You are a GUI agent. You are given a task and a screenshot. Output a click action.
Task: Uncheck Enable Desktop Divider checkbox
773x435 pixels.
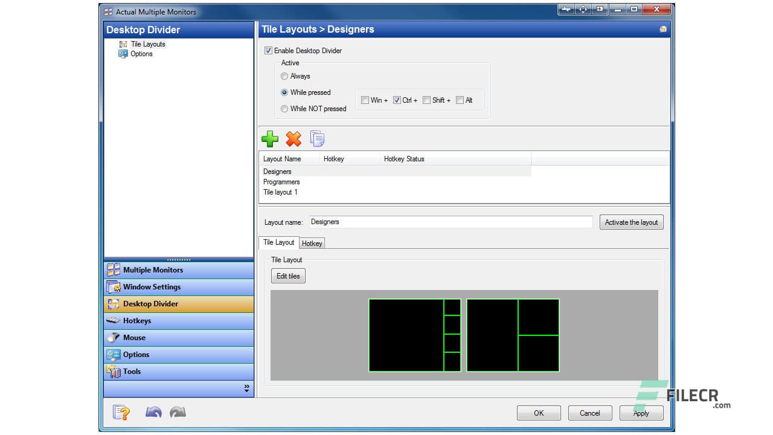tap(268, 51)
